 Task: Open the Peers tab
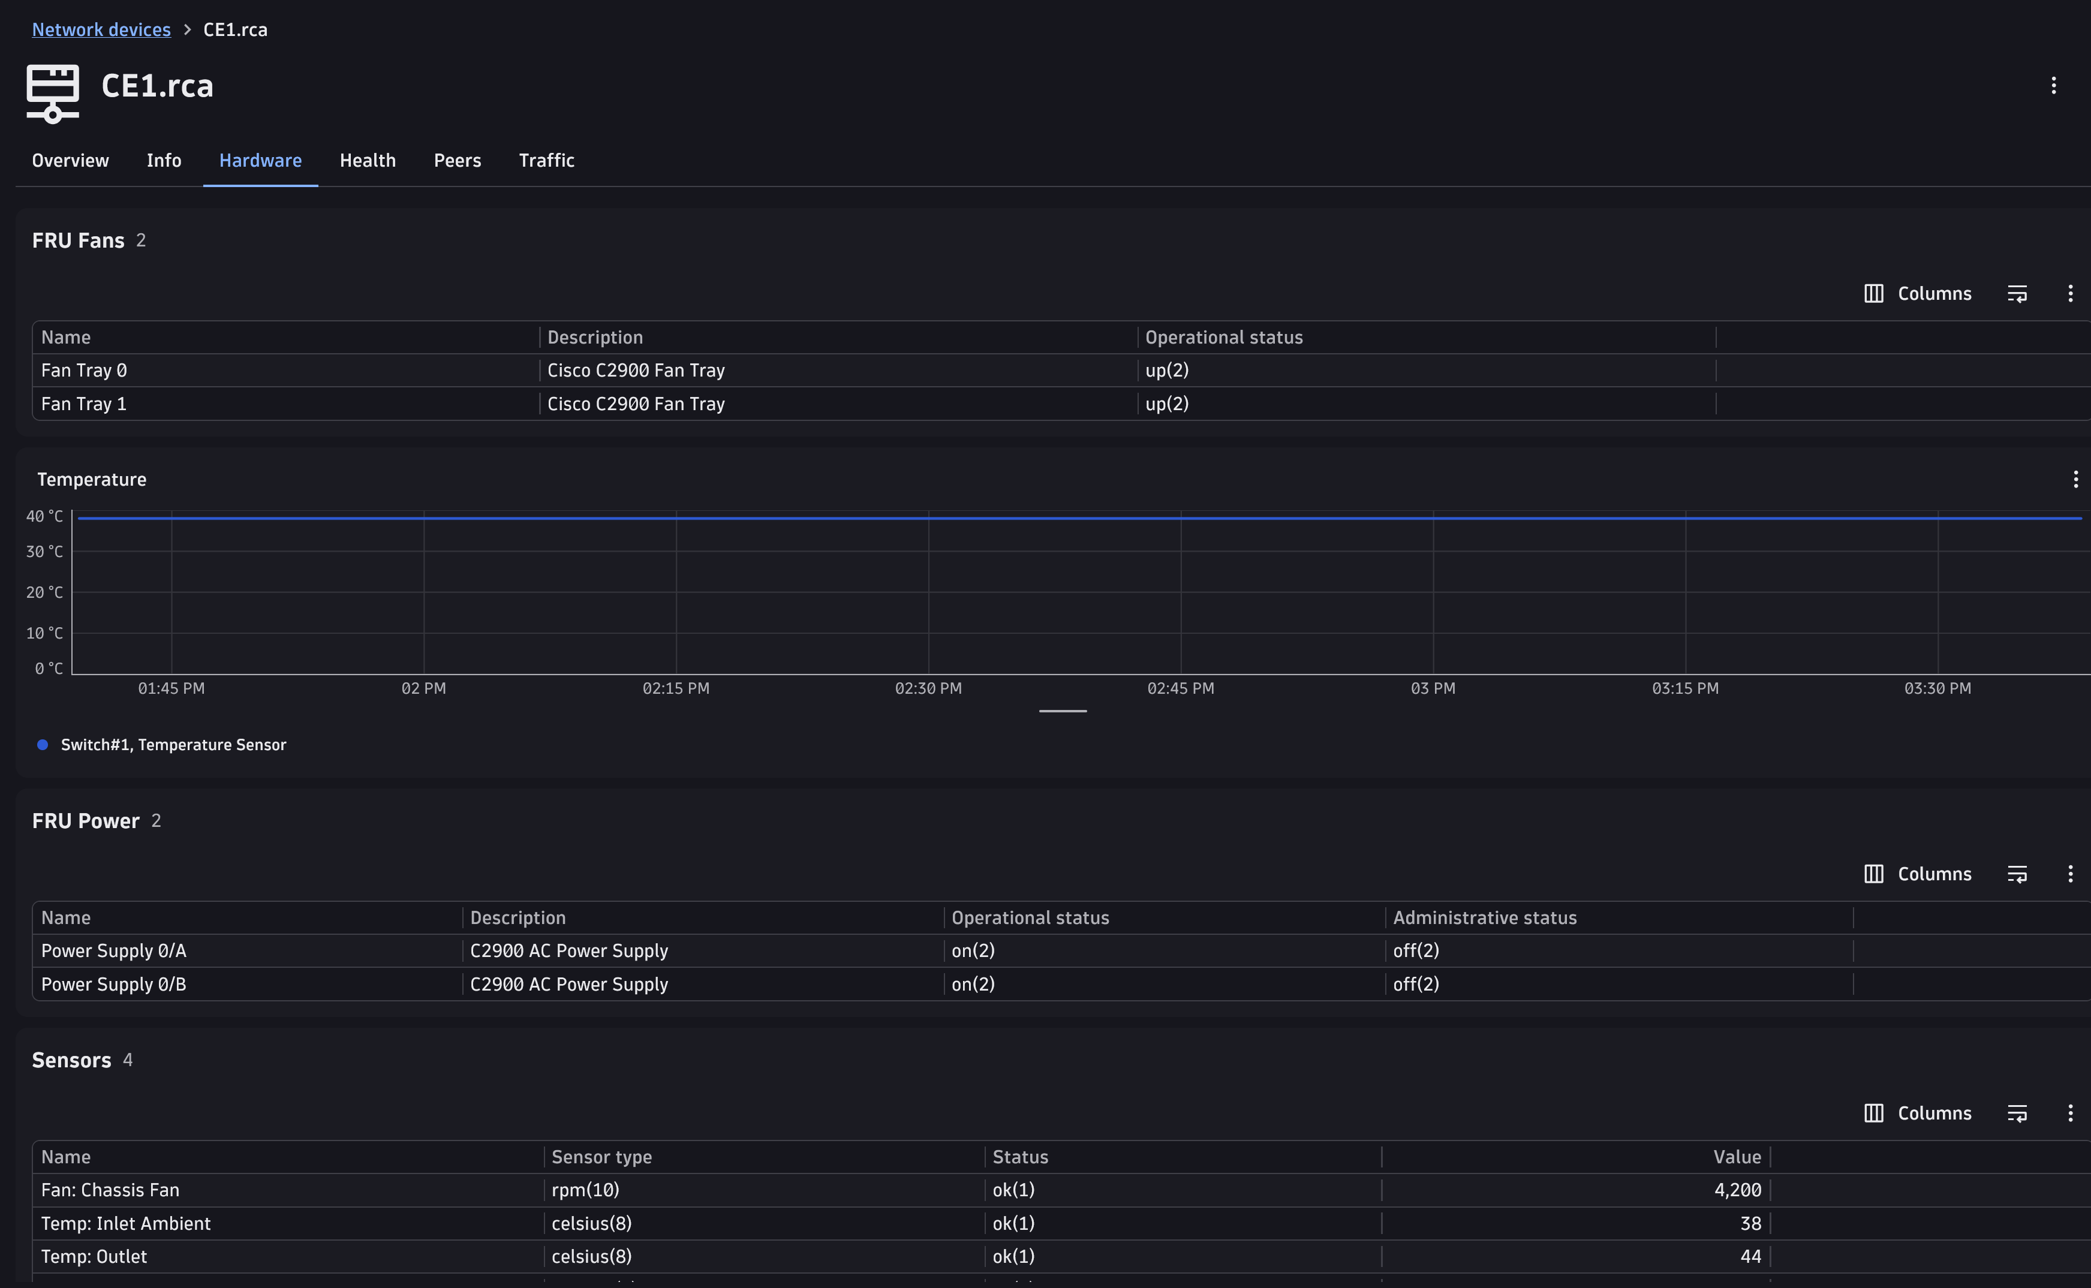458,160
